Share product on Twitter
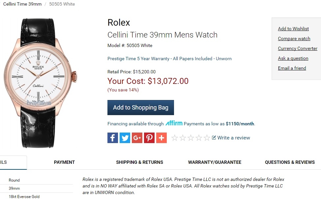This screenshot has width=321, height=199. [x=125, y=138]
